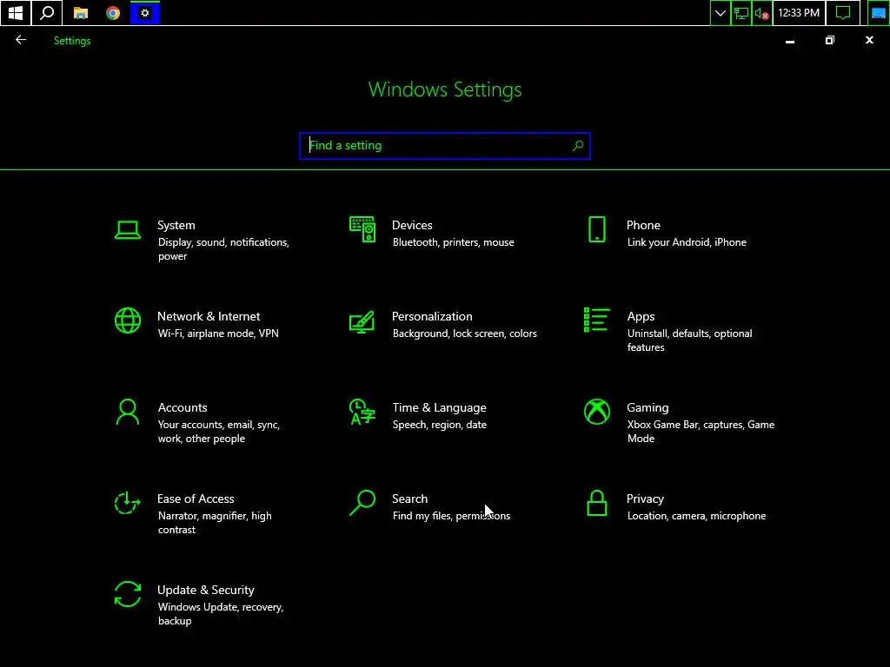Close the Settings window
Image resolution: width=890 pixels, height=667 pixels.
[x=869, y=40]
